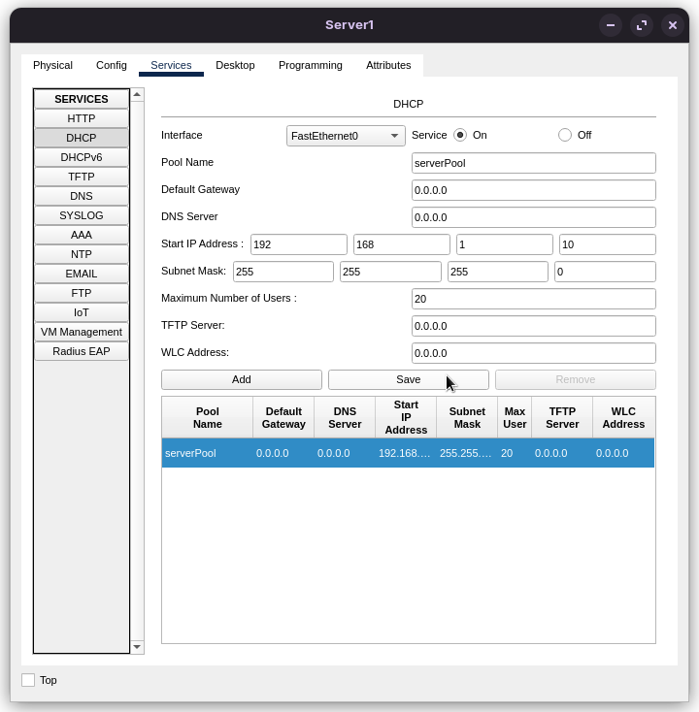699x712 pixels.
Task: Open the Desktop tab
Action: pos(235,65)
